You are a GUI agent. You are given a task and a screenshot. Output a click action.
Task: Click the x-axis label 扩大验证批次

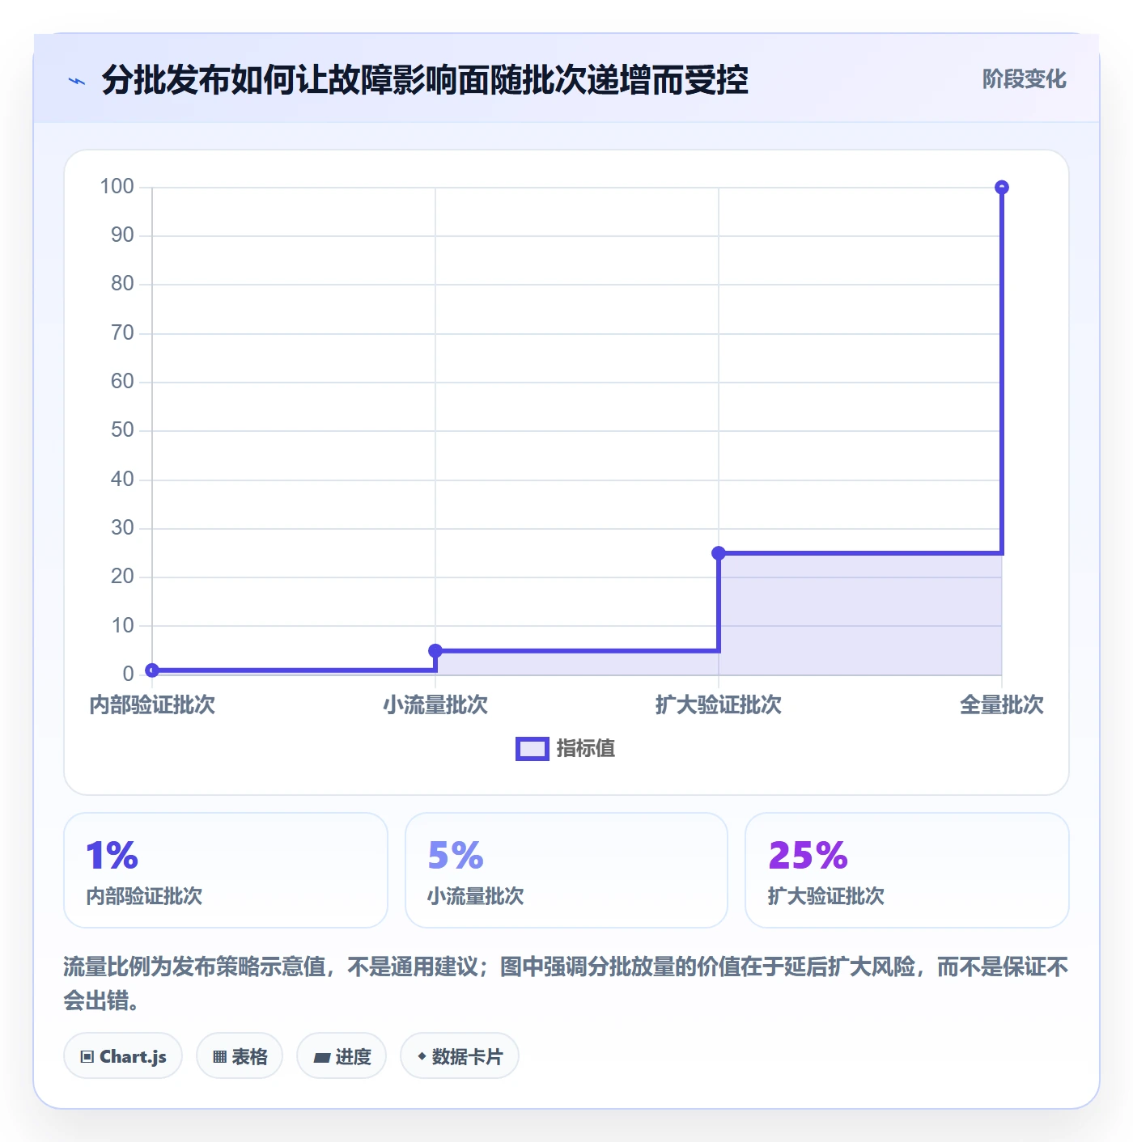click(x=719, y=705)
